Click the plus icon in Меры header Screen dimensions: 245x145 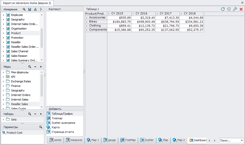(41, 67)
